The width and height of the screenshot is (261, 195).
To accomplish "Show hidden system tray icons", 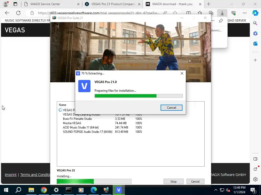I will pos(216,190).
